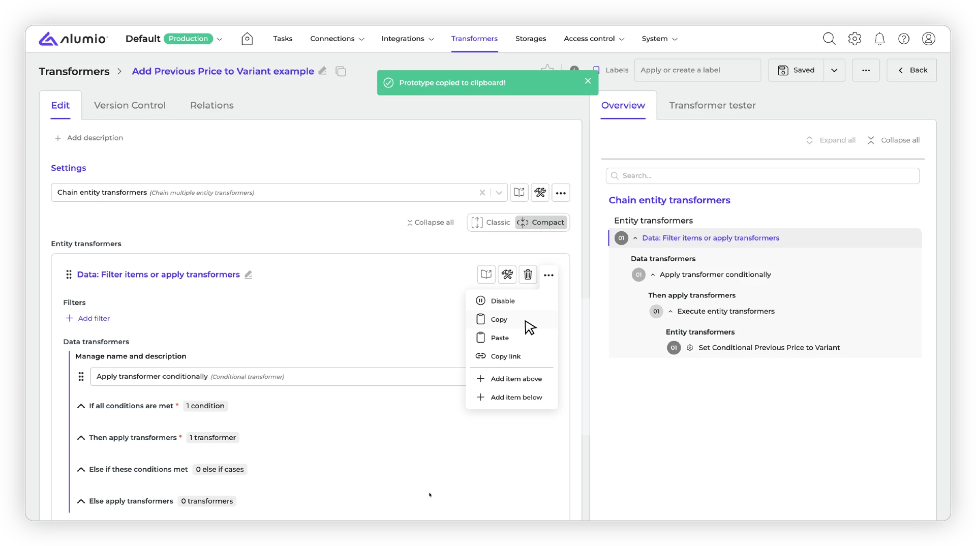Screen dimensions: 976x546
Task: Focus the overview Search field
Action: pyautogui.click(x=762, y=176)
